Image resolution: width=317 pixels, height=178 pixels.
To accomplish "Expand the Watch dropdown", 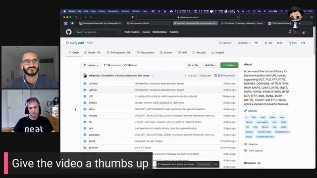I will point(244,43).
